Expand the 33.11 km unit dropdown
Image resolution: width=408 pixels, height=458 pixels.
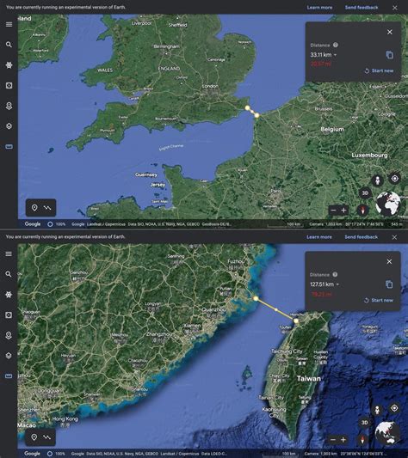335,55
